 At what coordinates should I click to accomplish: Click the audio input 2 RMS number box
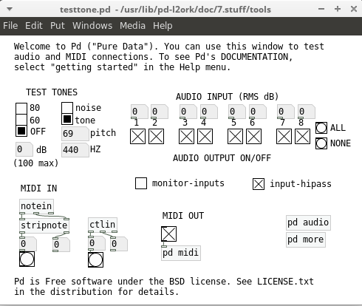point(160,112)
